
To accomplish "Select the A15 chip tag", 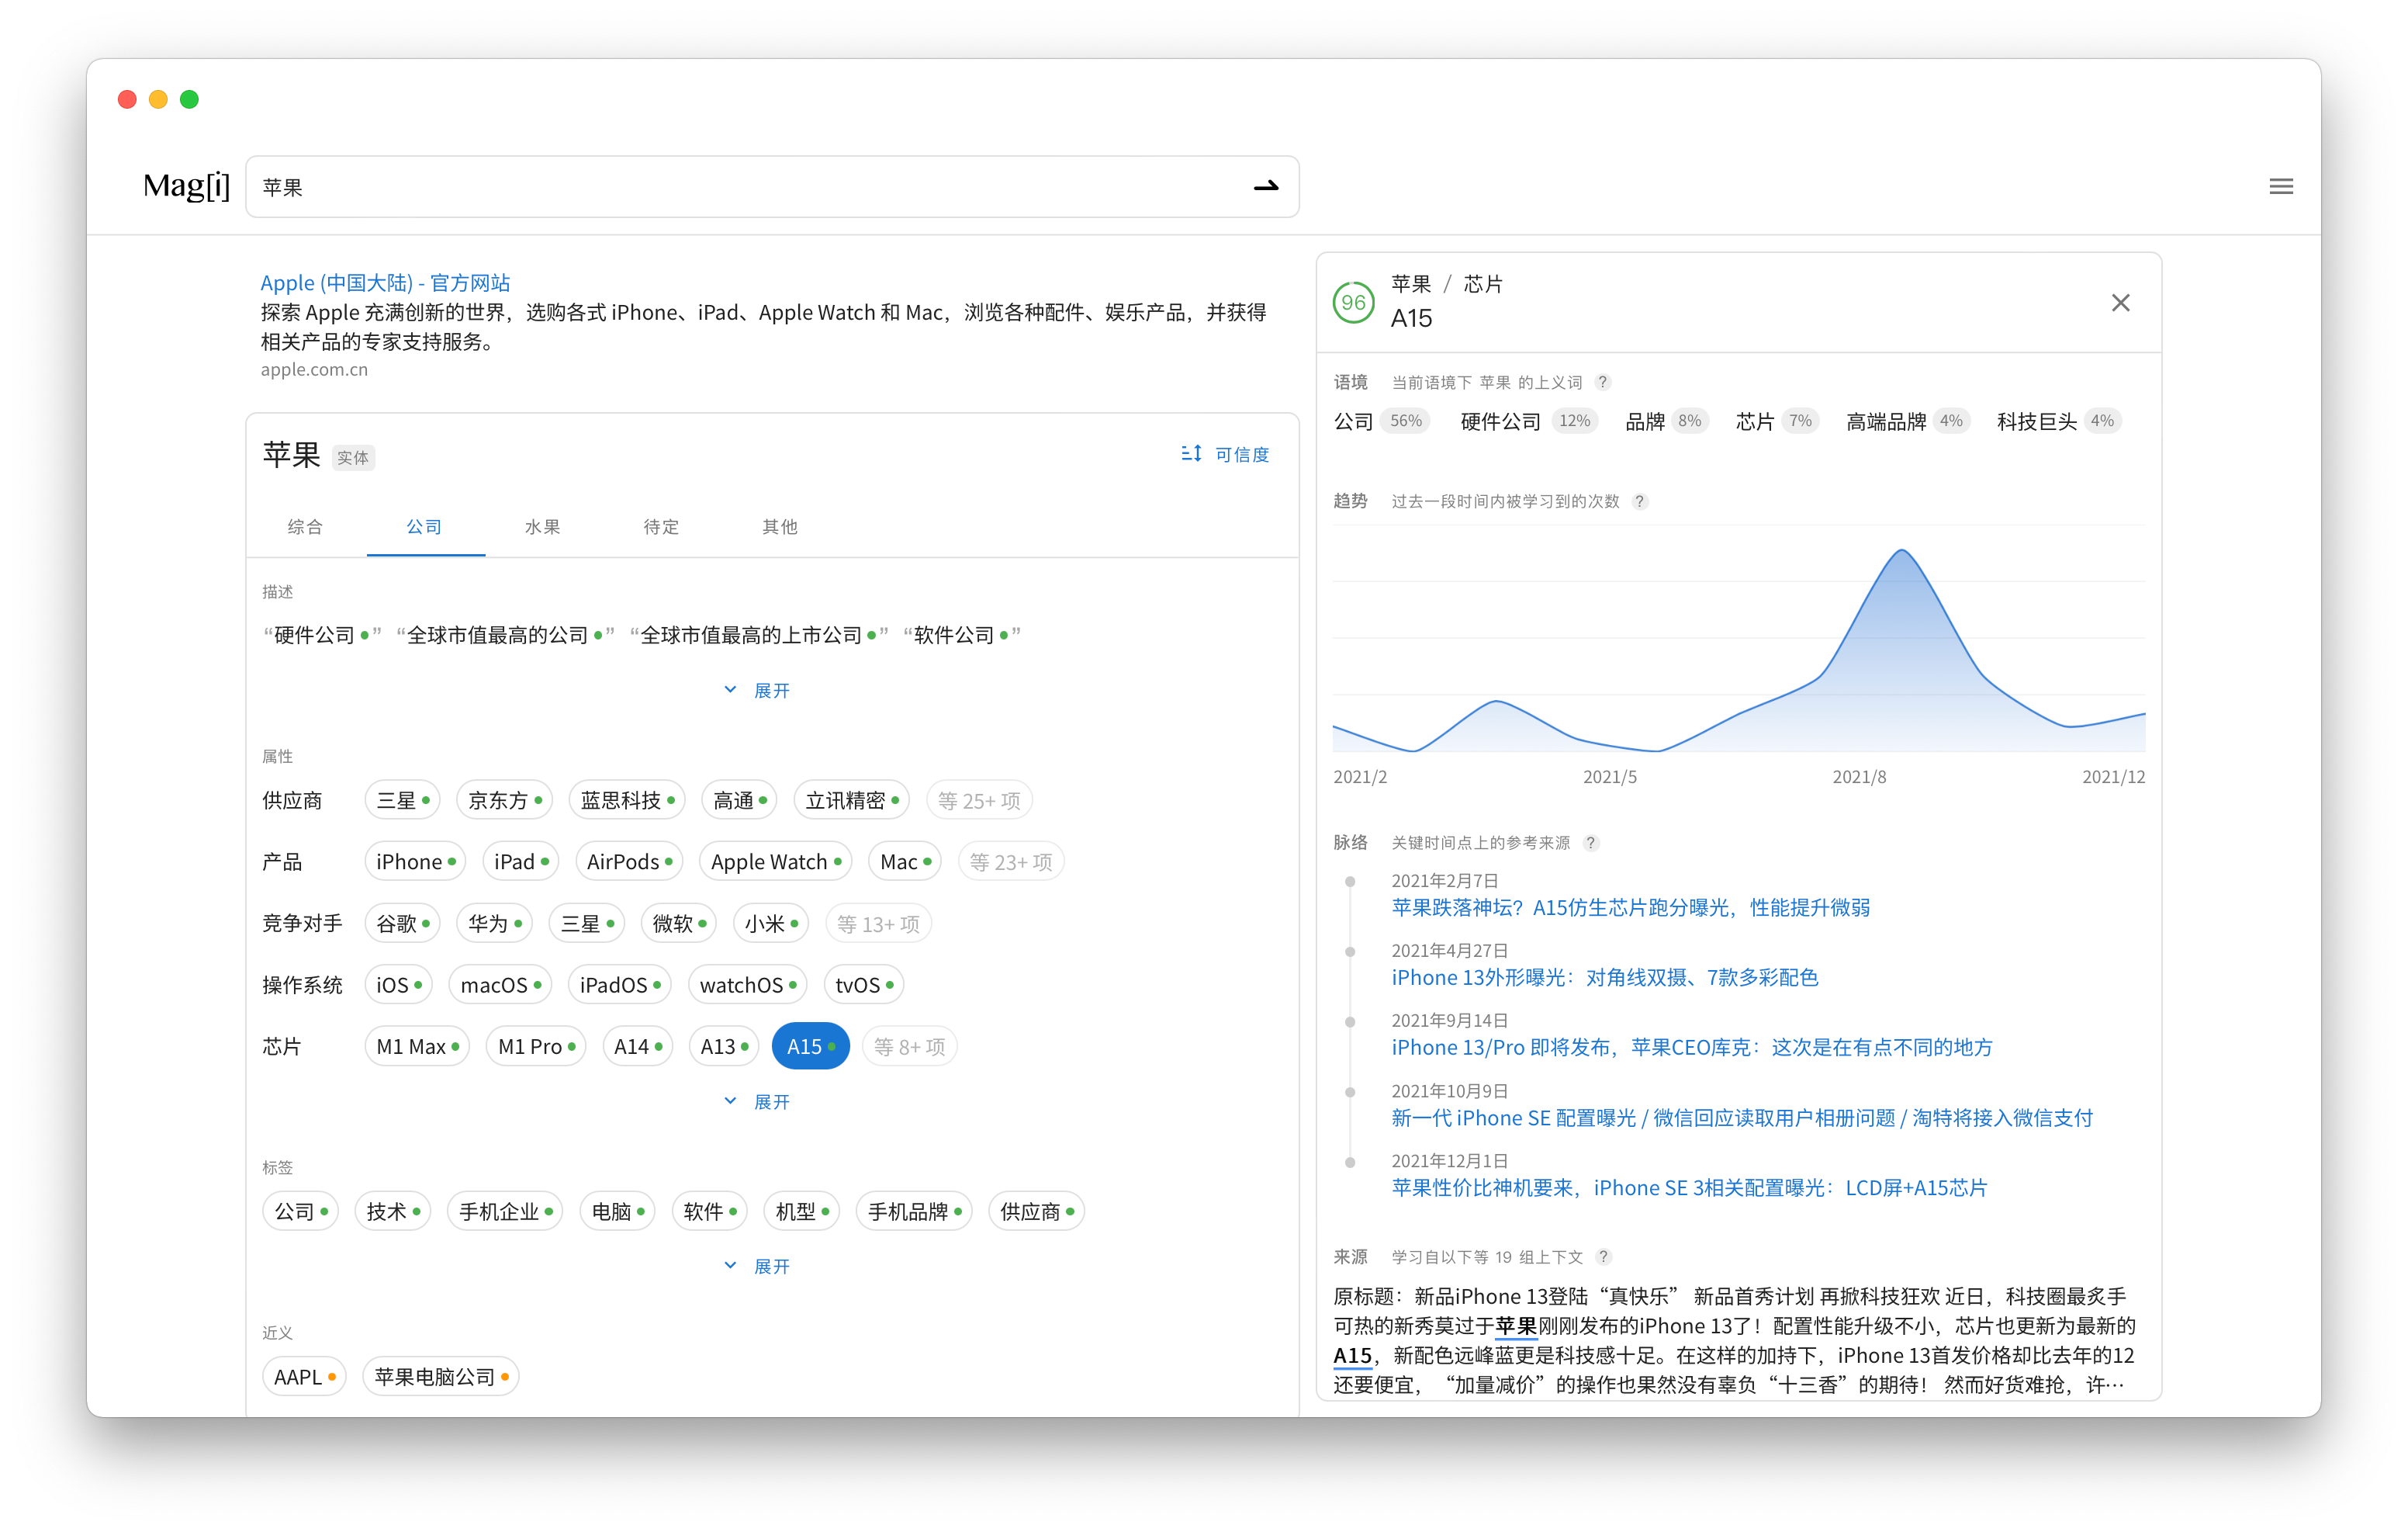I will tap(810, 1047).
